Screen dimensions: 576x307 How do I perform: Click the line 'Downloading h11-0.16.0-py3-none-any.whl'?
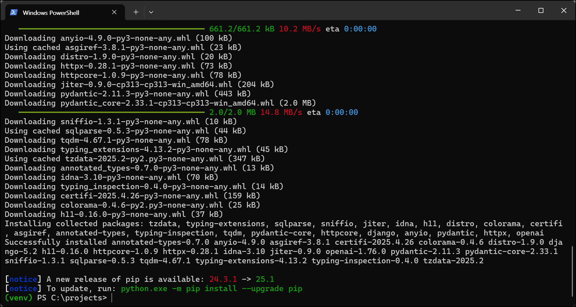click(114, 214)
